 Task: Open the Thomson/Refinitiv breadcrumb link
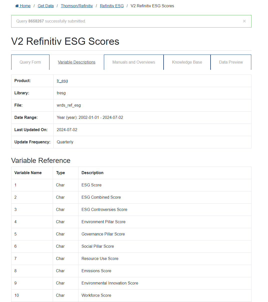pyautogui.click(x=77, y=6)
